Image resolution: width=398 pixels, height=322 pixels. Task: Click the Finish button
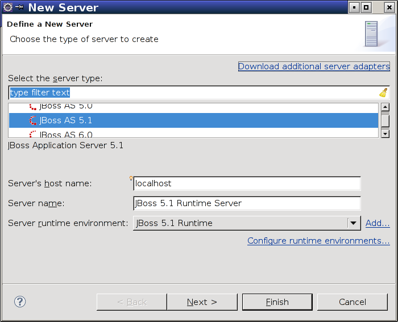(277, 302)
